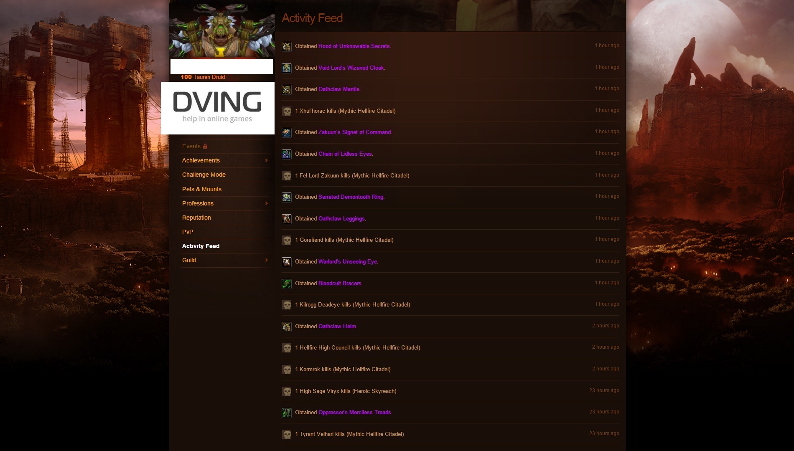This screenshot has width=794, height=451.
Task: Click the Serrated Demontooth Ring icon
Action: pos(286,197)
